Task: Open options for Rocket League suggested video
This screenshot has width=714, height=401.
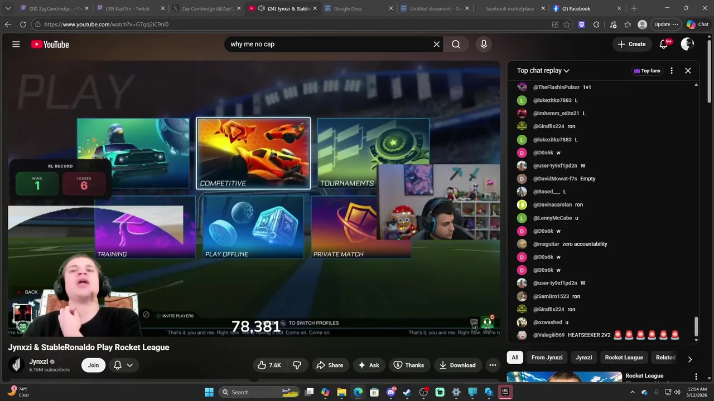Action: [696, 376]
